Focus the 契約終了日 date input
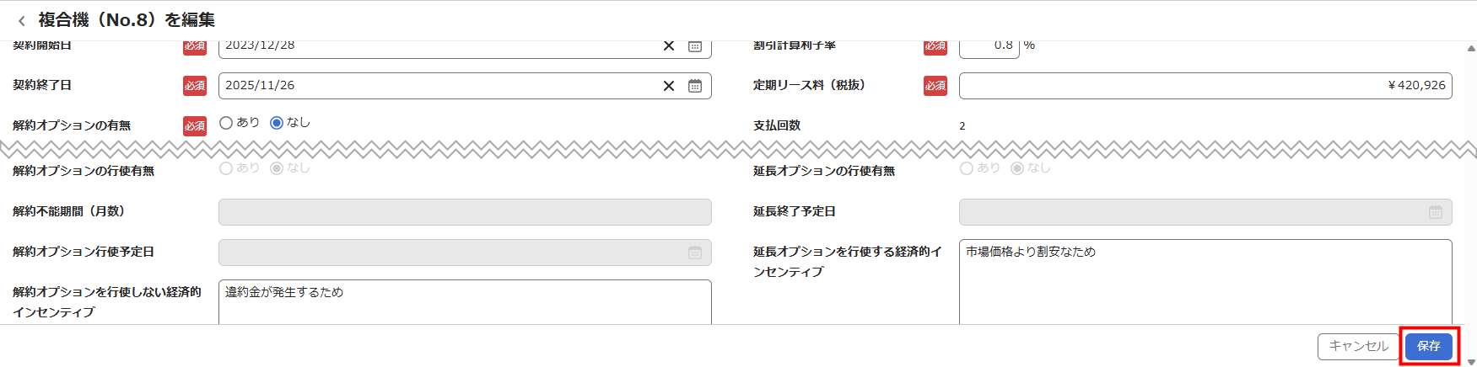This screenshot has height=367, width=1477. pos(439,86)
